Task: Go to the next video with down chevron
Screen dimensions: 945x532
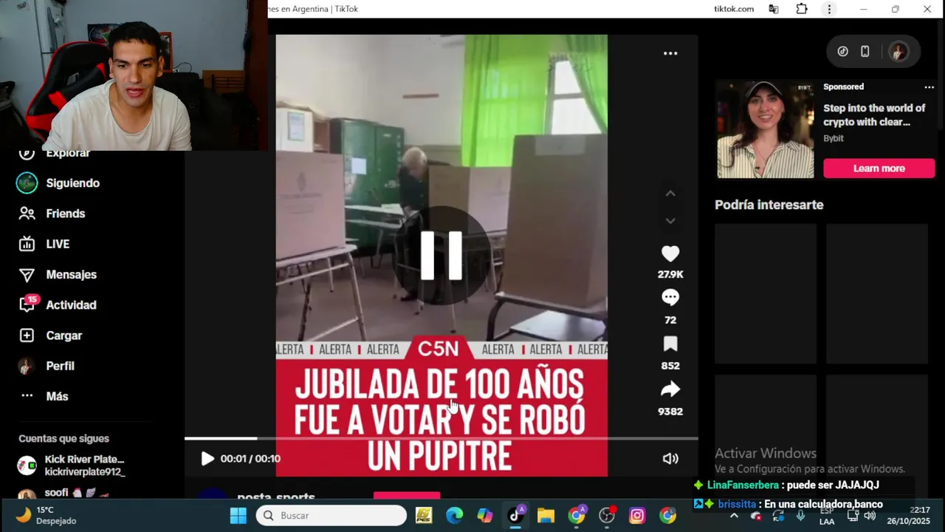Action: (670, 221)
